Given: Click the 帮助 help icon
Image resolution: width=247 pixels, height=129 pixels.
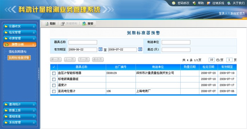Looking at the screenshot, I should point(194,3).
